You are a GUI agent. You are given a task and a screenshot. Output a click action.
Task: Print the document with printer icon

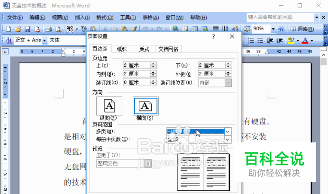pos(49,29)
